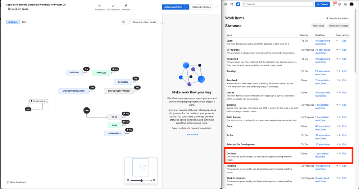The width and height of the screenshot is (359, 189).
Task: Switch to the Diagram tab
Action: click(x=13, y=22)
